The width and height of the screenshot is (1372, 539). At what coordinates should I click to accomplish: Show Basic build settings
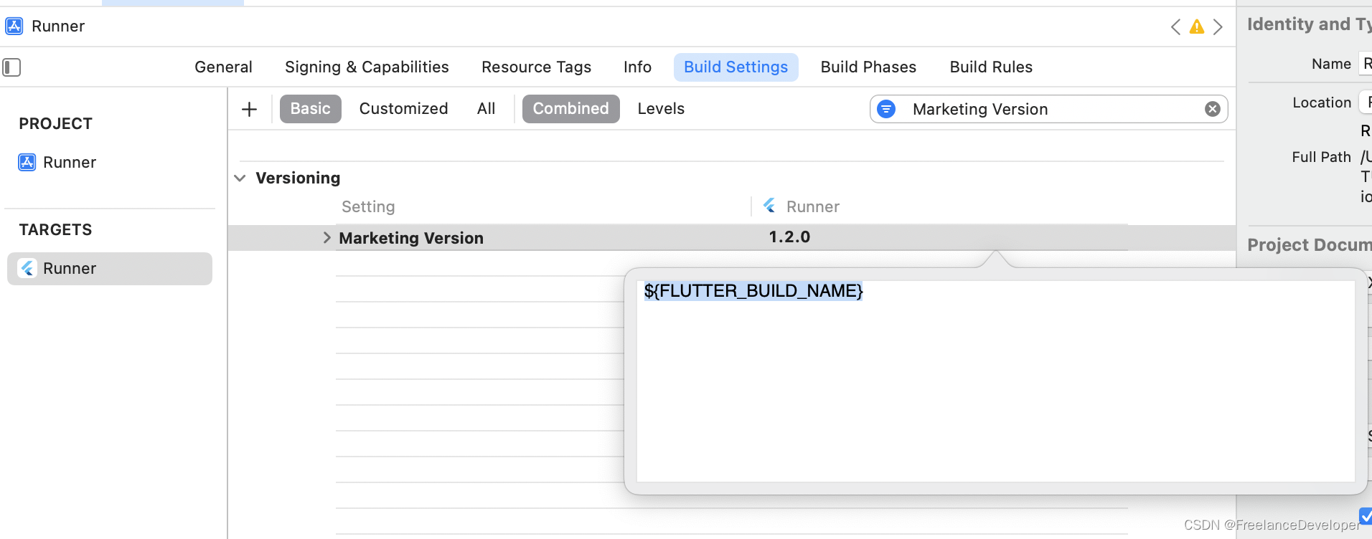[310, 109]
